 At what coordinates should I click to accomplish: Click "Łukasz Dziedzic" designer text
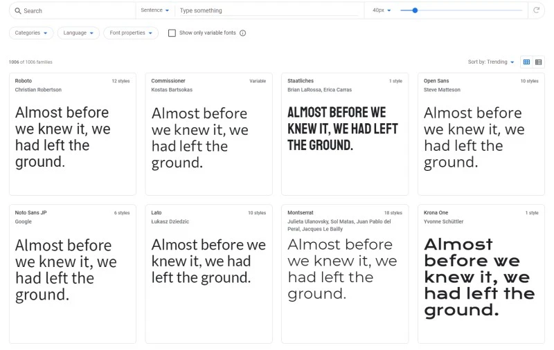(x=170, y=221)
